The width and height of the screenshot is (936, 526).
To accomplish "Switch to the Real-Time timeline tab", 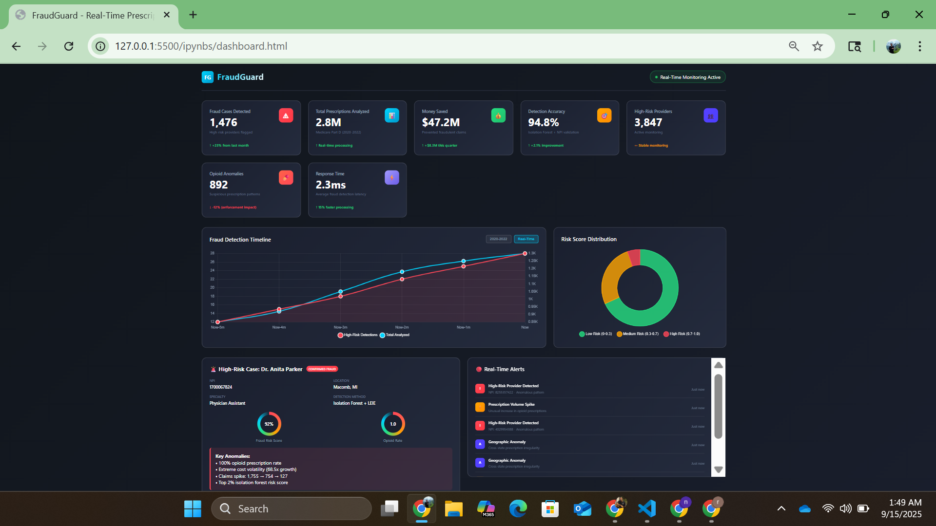I will tap(526, 239).
